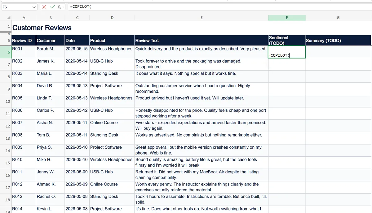372x213 pixels.
Task: Select the empty Sentiment cell in R002 row
Action: [287, 64]
